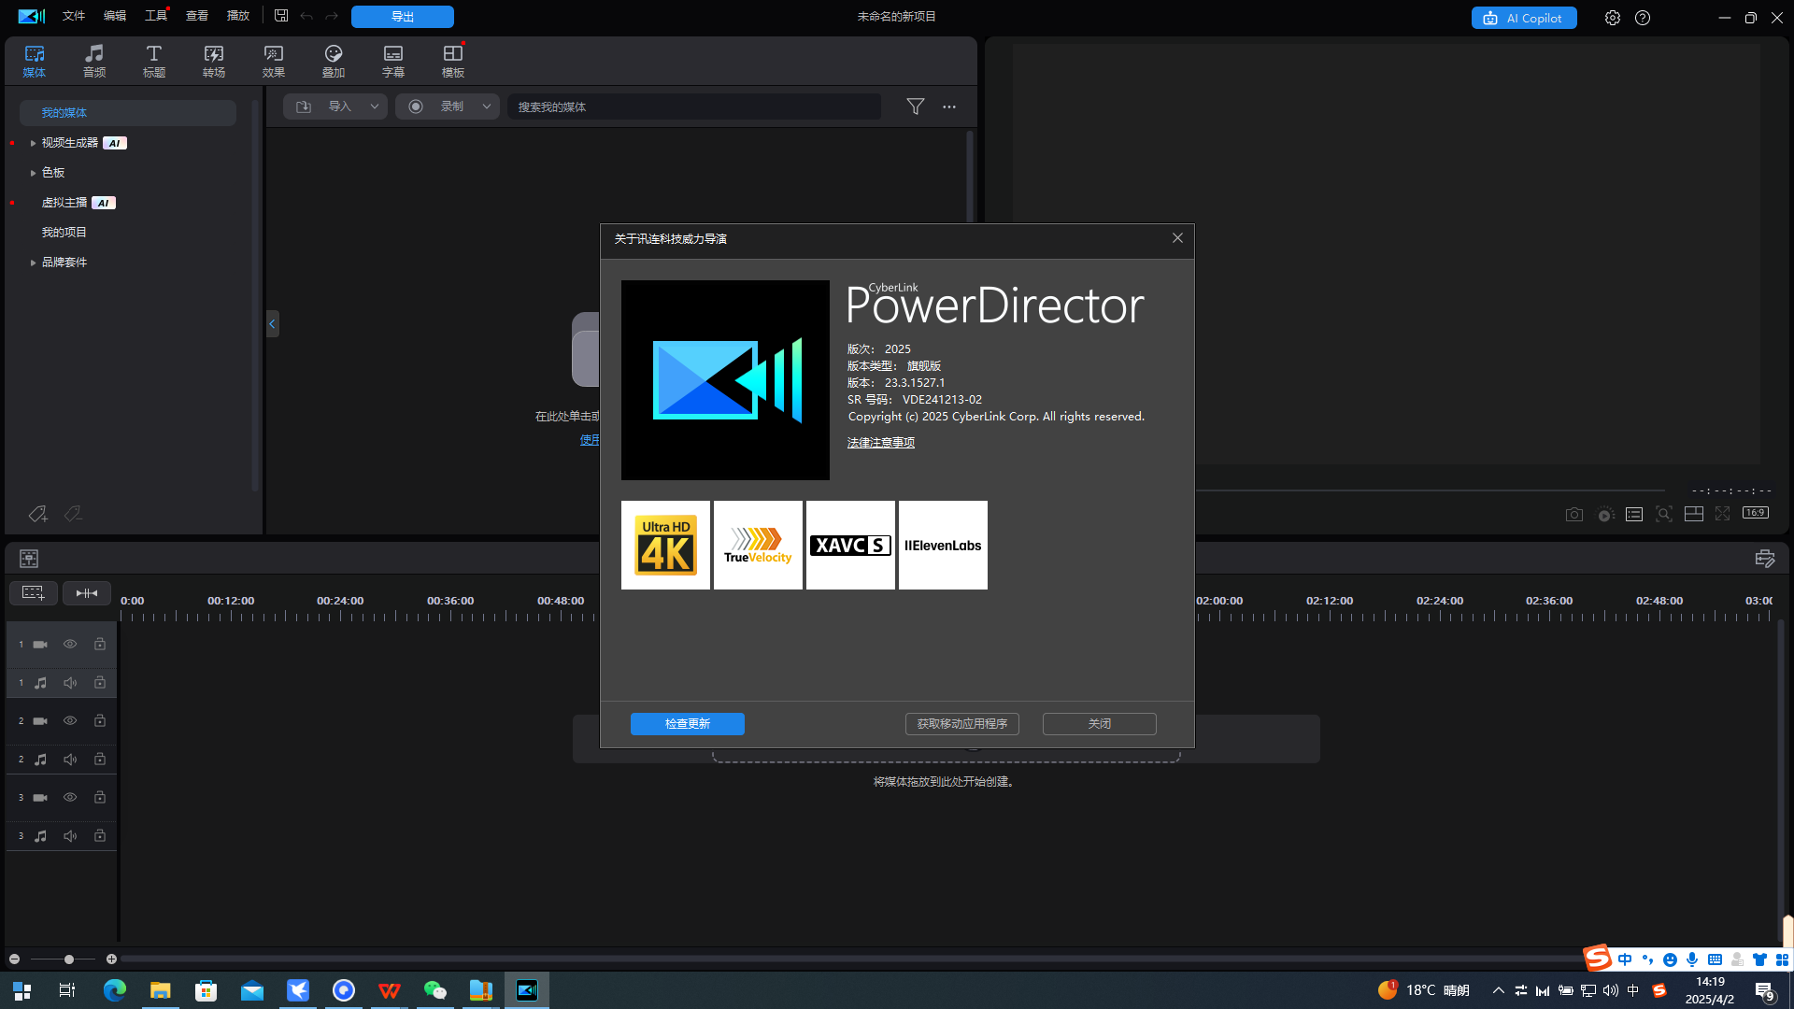Open the 导入 dropdown arrow
The image size is (1794, 1009).
pyautogui.click(x=375, y=107)
